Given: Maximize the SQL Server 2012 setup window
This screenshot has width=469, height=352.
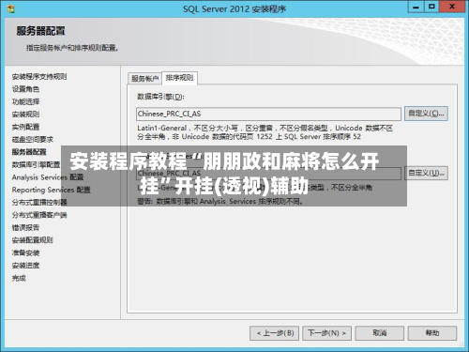Looking at the screenshot, I should [x=431, y=7].
